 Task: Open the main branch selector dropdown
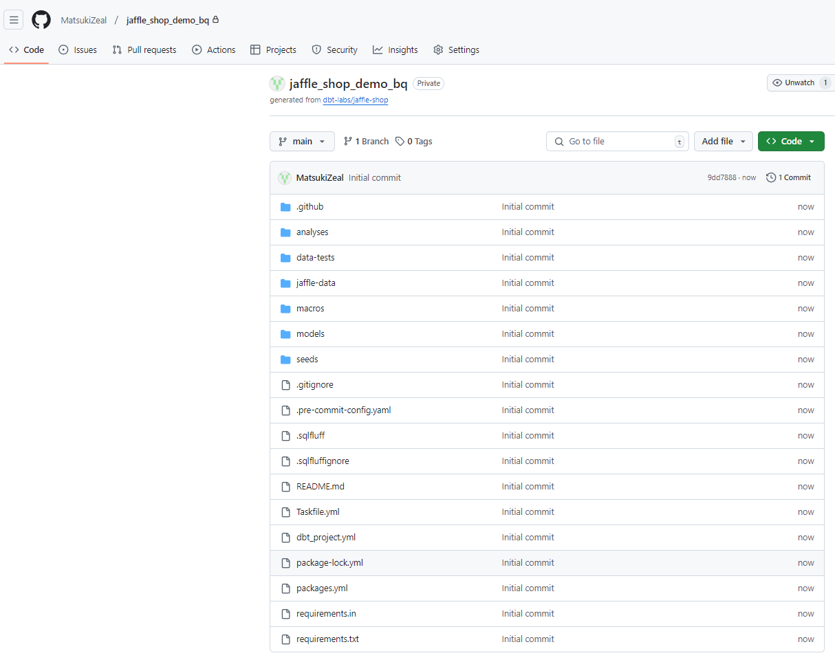pyautogui.click(x=302, y=141)
